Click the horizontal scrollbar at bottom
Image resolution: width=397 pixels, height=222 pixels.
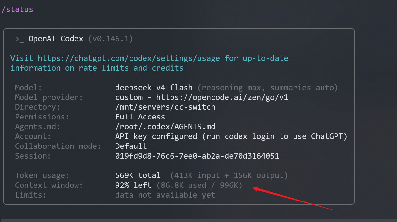click(x=198, y=220)
